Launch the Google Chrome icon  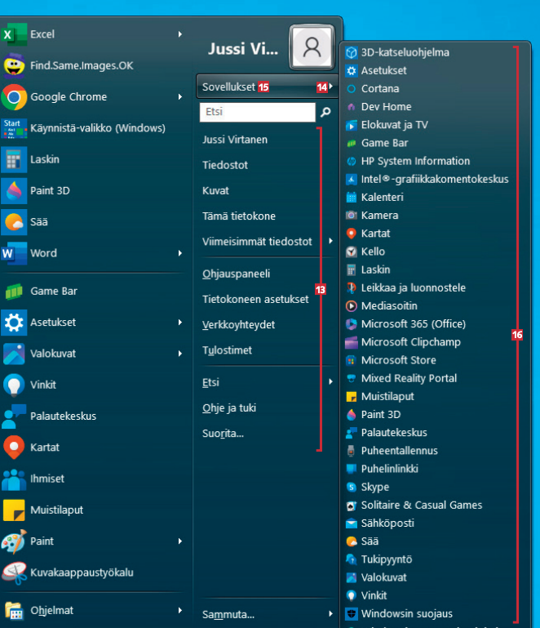(14, 97)
